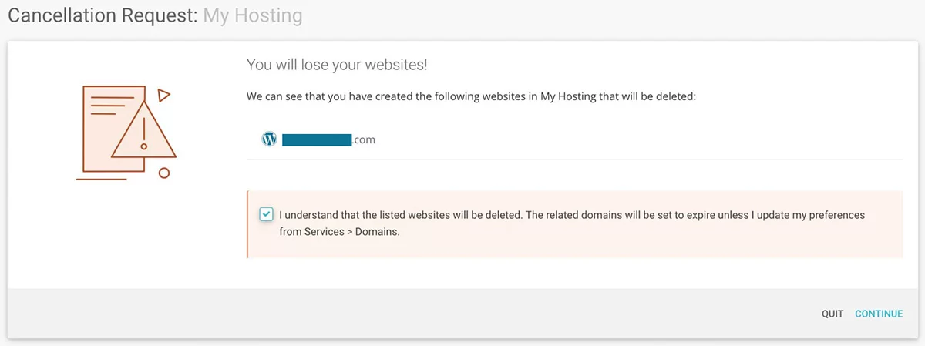
Task: Click the 'Cancellation Request:' page title
Action: point(103,16)
